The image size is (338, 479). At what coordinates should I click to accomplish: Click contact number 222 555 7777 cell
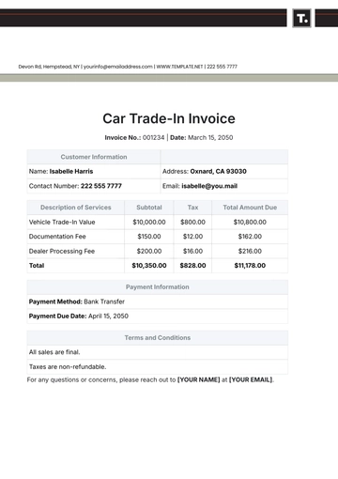94,186
